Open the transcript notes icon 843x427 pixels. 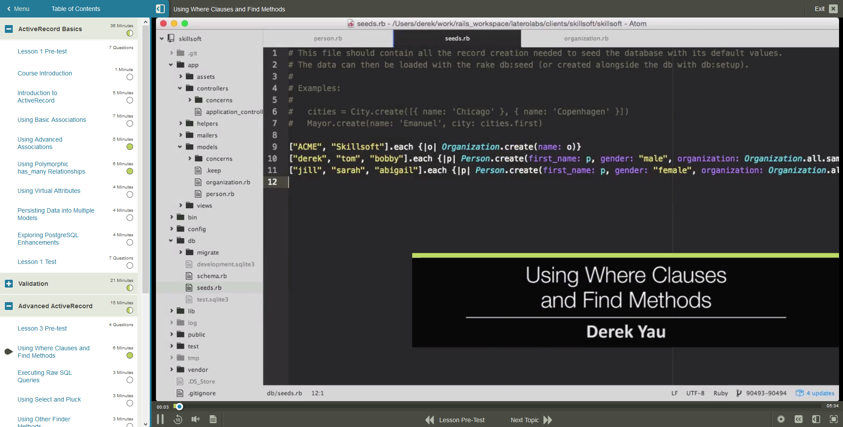tap(213, 420)
